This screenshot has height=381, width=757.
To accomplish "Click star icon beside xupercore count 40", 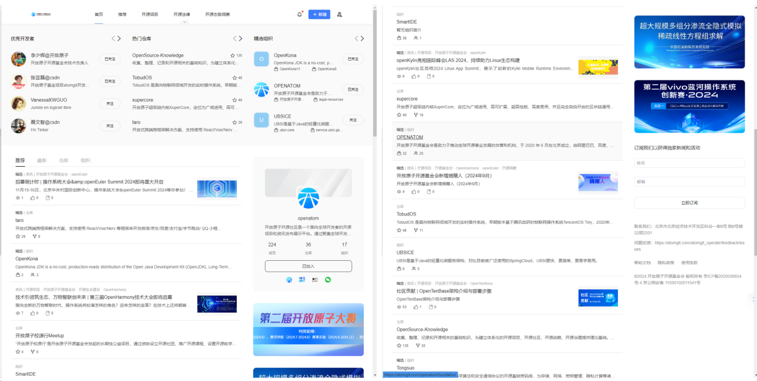I will (235, 100).
